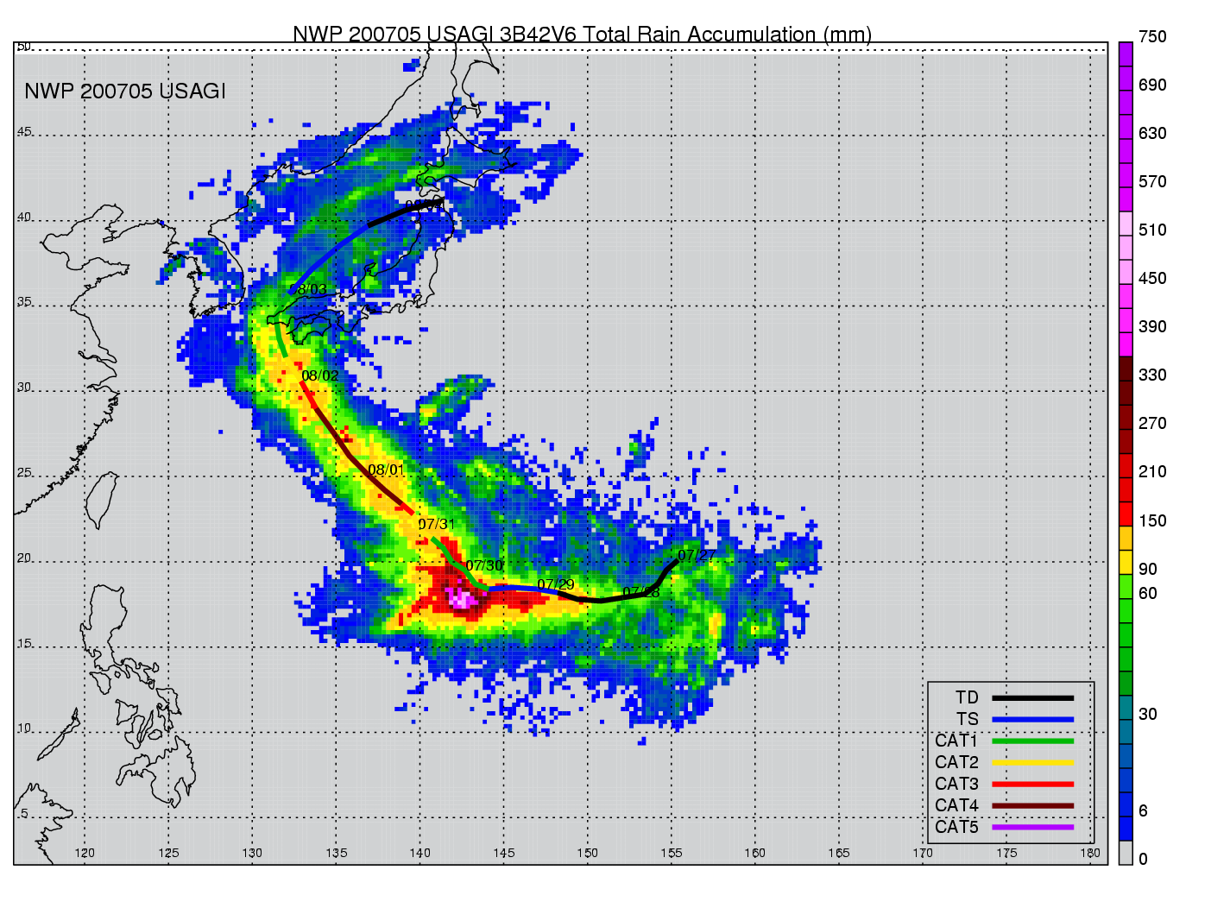Click the red CAT3 legend line
The width and height of the screenshot is (1230, 908).
(x=1032, y=785)
